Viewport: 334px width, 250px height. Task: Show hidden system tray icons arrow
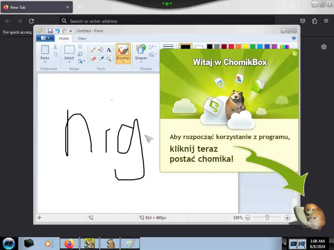[285, 243]
